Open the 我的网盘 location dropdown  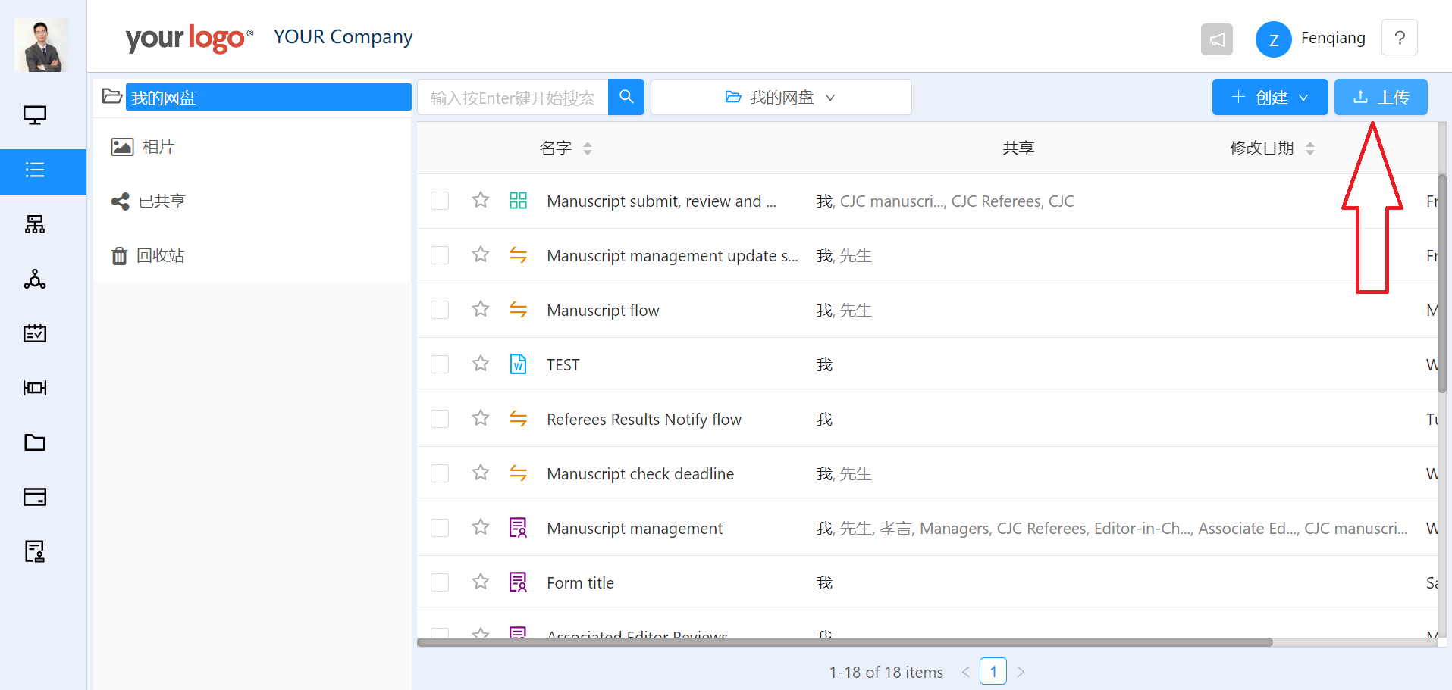[x=780, y=97]
